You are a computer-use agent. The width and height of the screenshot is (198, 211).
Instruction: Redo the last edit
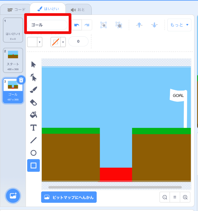tap(87, 25)
